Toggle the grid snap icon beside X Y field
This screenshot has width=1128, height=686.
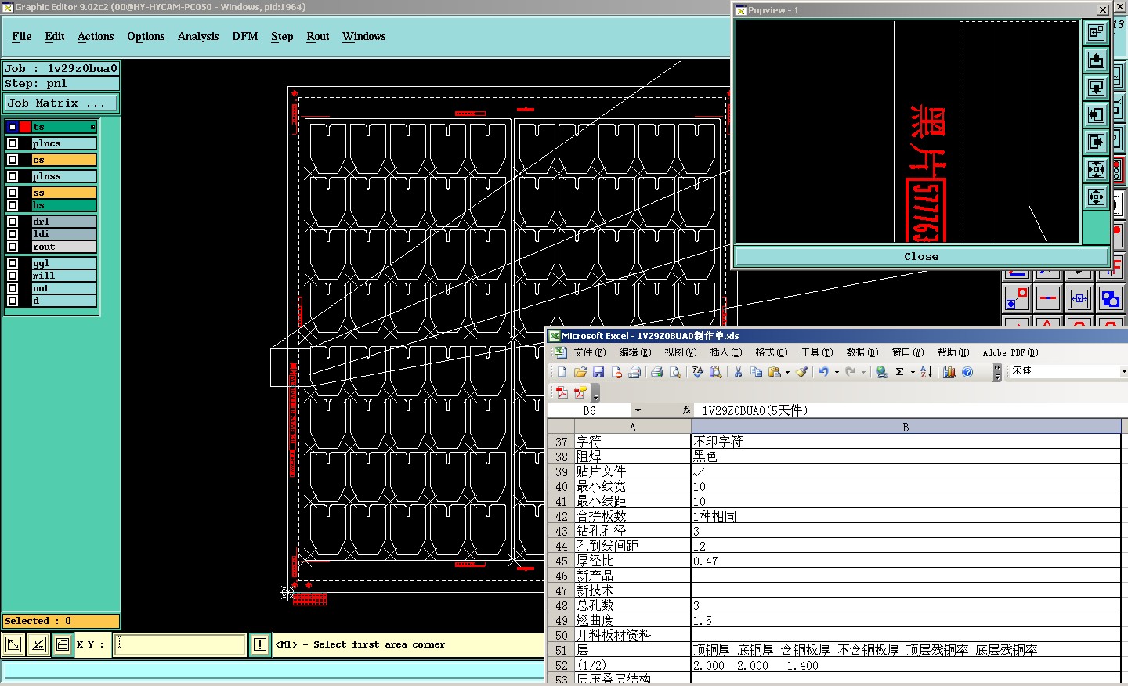click(63, 644)
